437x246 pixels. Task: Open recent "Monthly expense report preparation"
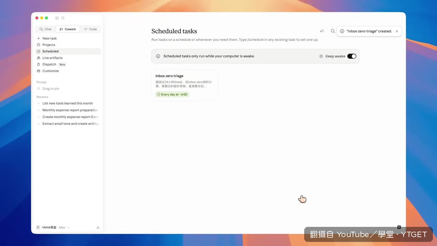click(68, 110)
